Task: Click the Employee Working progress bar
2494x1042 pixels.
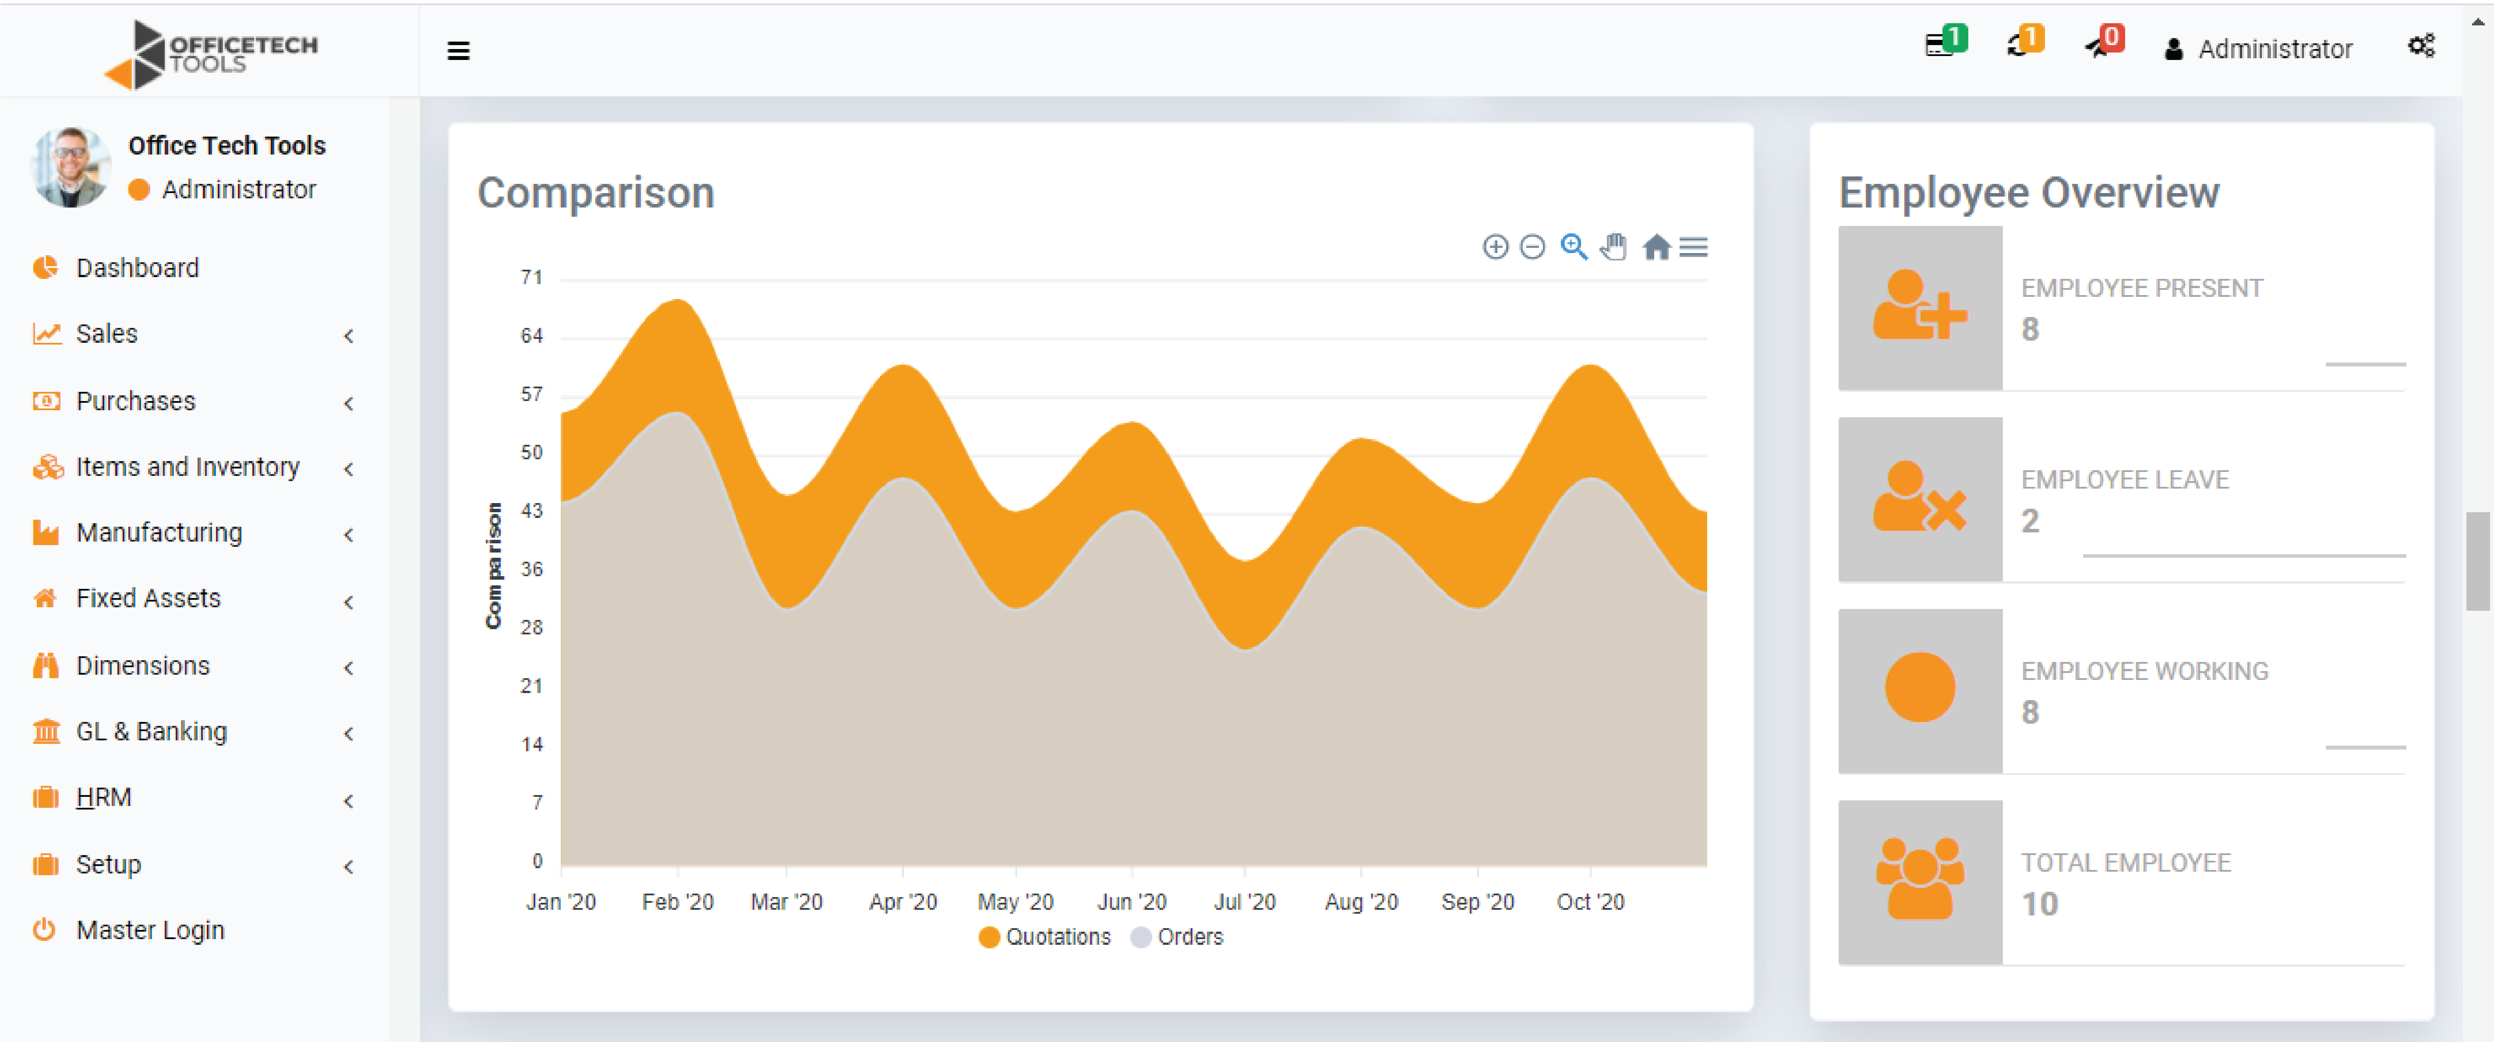Action: [x=2364, y=747]
